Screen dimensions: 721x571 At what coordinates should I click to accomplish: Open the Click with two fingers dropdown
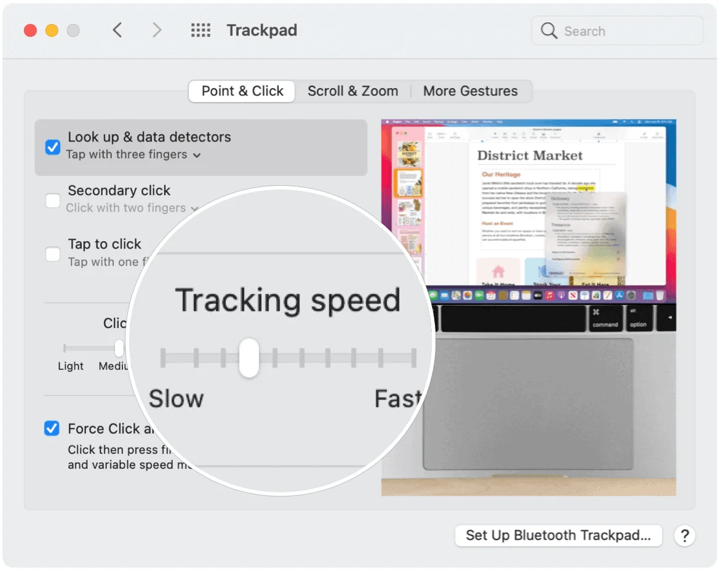coord(194,209)
